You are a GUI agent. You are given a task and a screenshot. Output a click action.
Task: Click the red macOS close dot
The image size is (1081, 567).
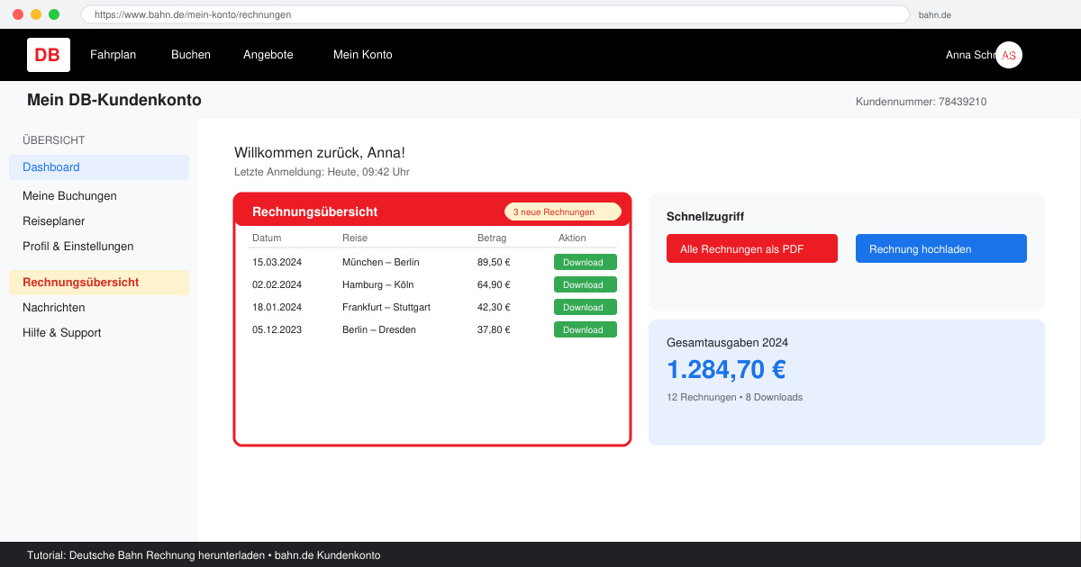coord(18,14)
